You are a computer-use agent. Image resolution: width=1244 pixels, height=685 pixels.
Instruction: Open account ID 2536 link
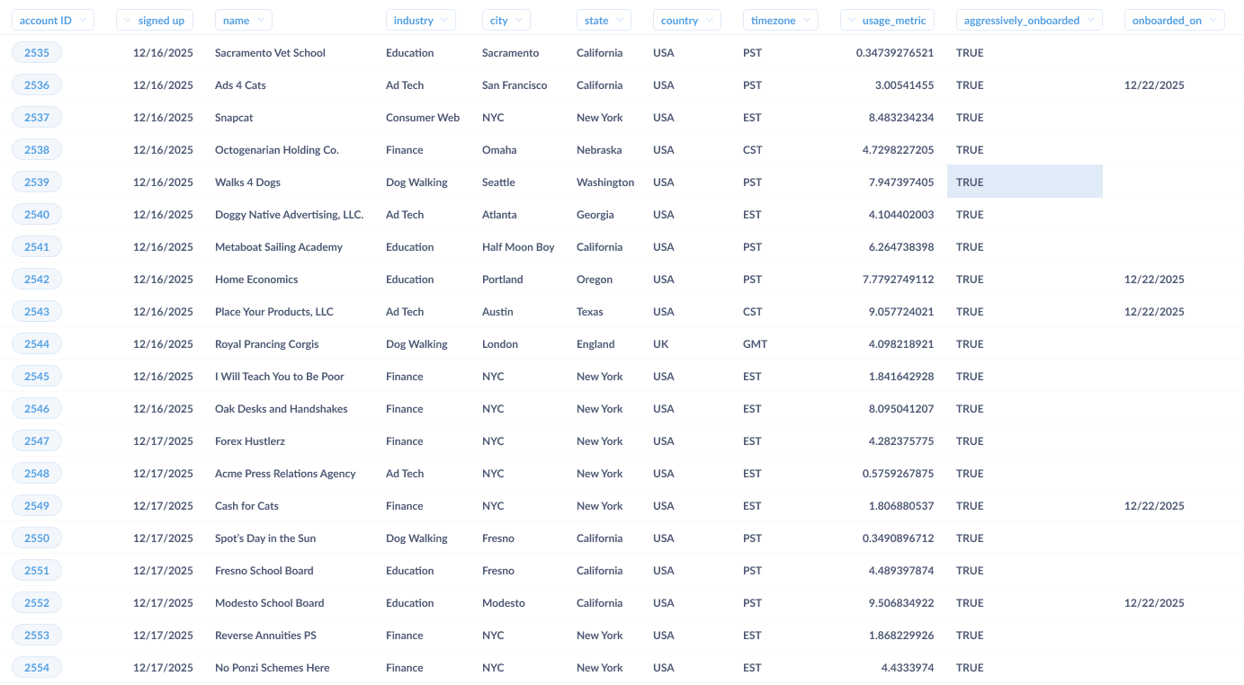(x=37, y=85)
